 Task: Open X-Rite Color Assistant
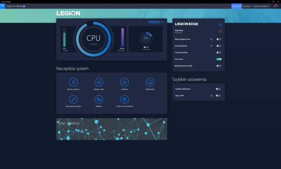pos(125,100)
